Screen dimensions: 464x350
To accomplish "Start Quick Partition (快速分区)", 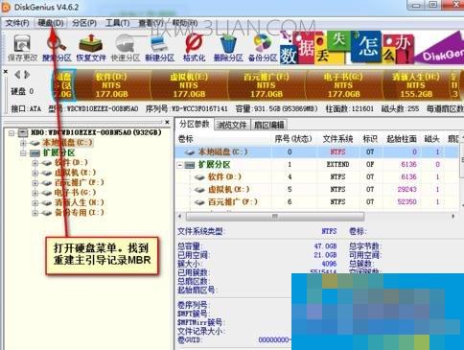I will click(126, 48).
